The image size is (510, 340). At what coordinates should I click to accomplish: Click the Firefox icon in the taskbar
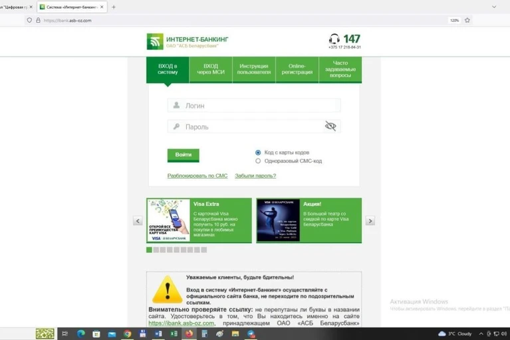click(189, 333)
